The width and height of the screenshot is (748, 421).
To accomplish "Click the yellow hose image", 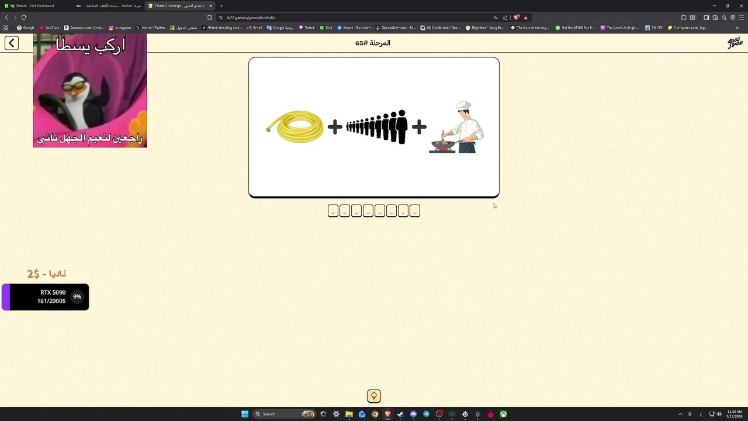I will [x=295, y=126].
